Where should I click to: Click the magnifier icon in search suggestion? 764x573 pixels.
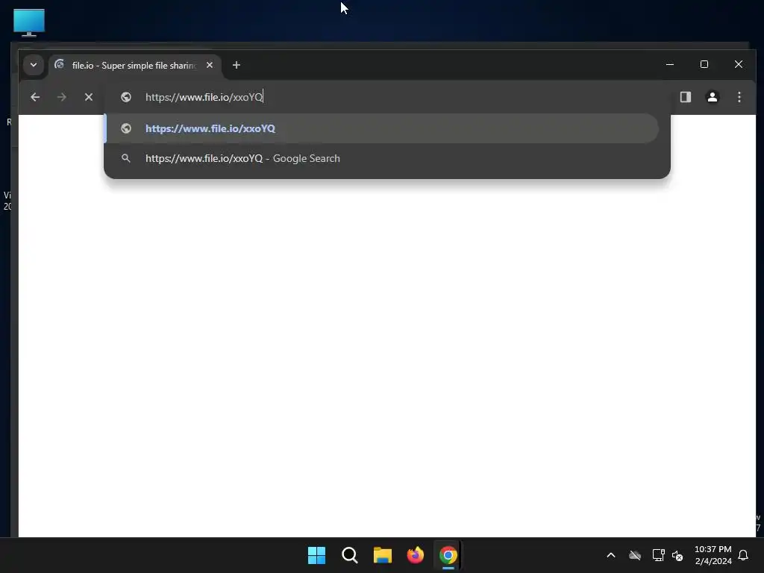pyautogui.click(x=125, y=158)
